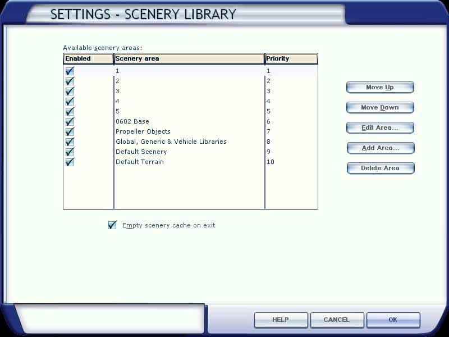
Task: Click Add Area to add scenery
Action: point(380,148)
